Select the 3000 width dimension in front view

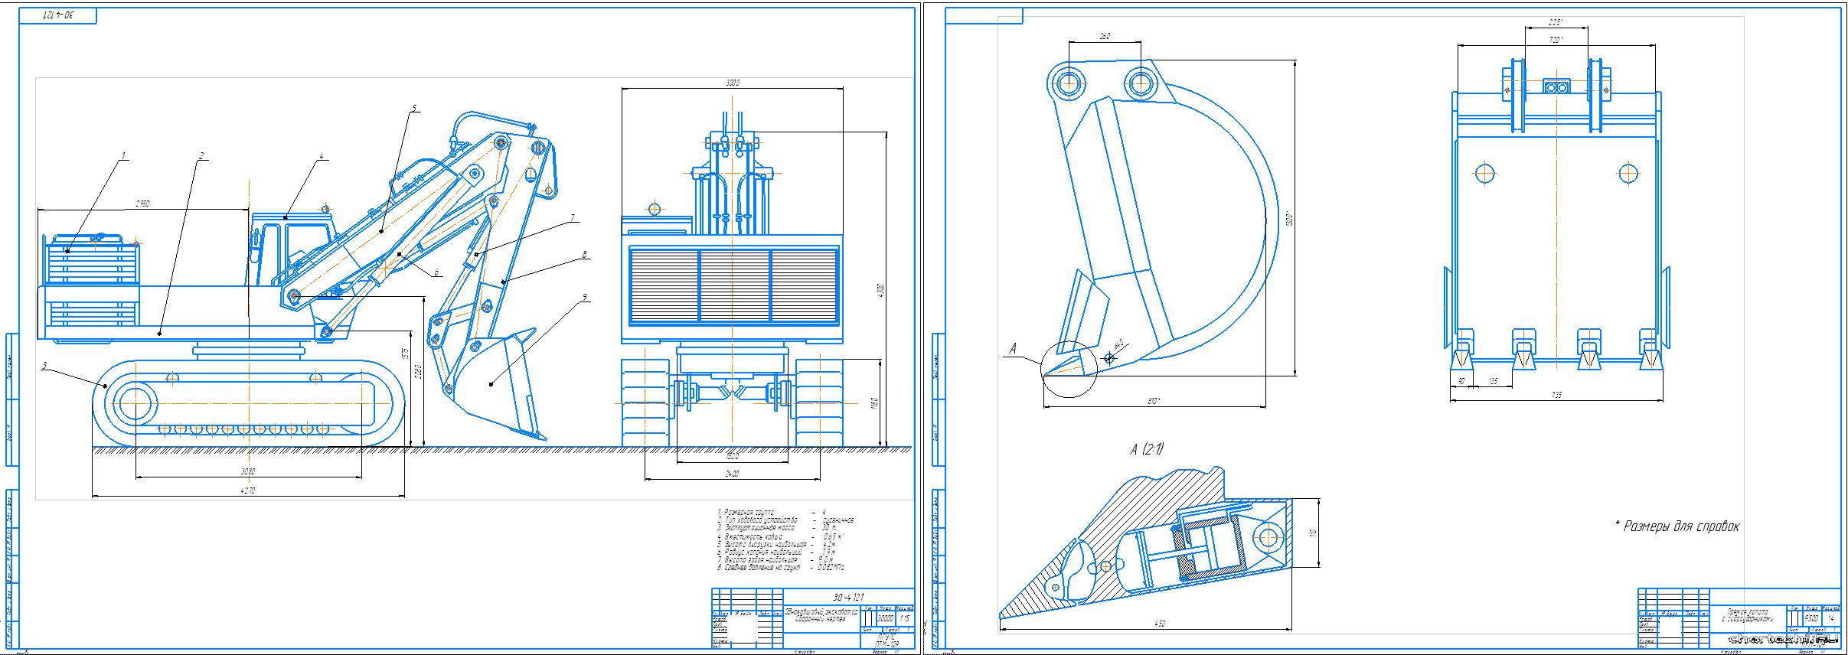[732, 83]
